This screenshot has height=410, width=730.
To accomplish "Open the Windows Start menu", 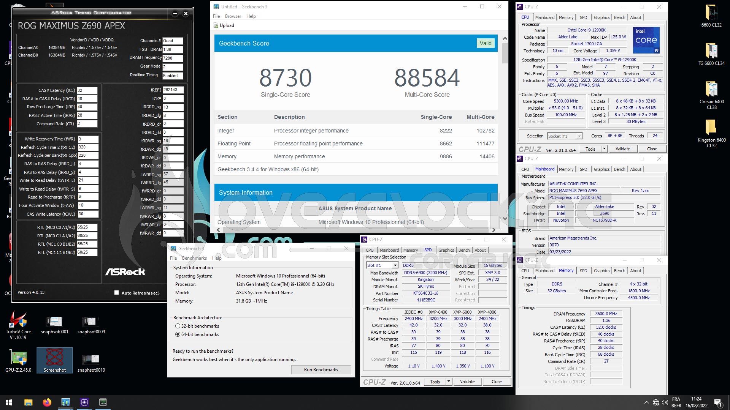I will (9, 402).
